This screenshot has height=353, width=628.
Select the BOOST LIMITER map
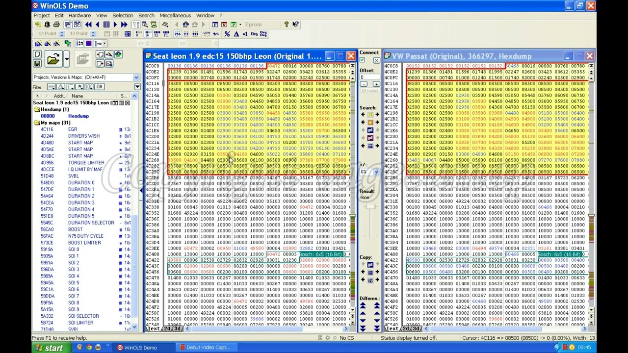[x=84, y=243]
